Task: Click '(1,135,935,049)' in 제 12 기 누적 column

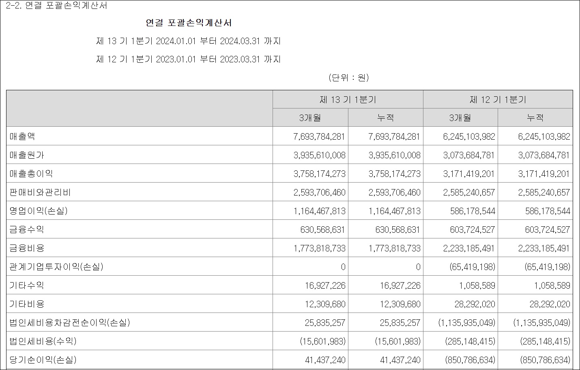Action: coord(542,323)
